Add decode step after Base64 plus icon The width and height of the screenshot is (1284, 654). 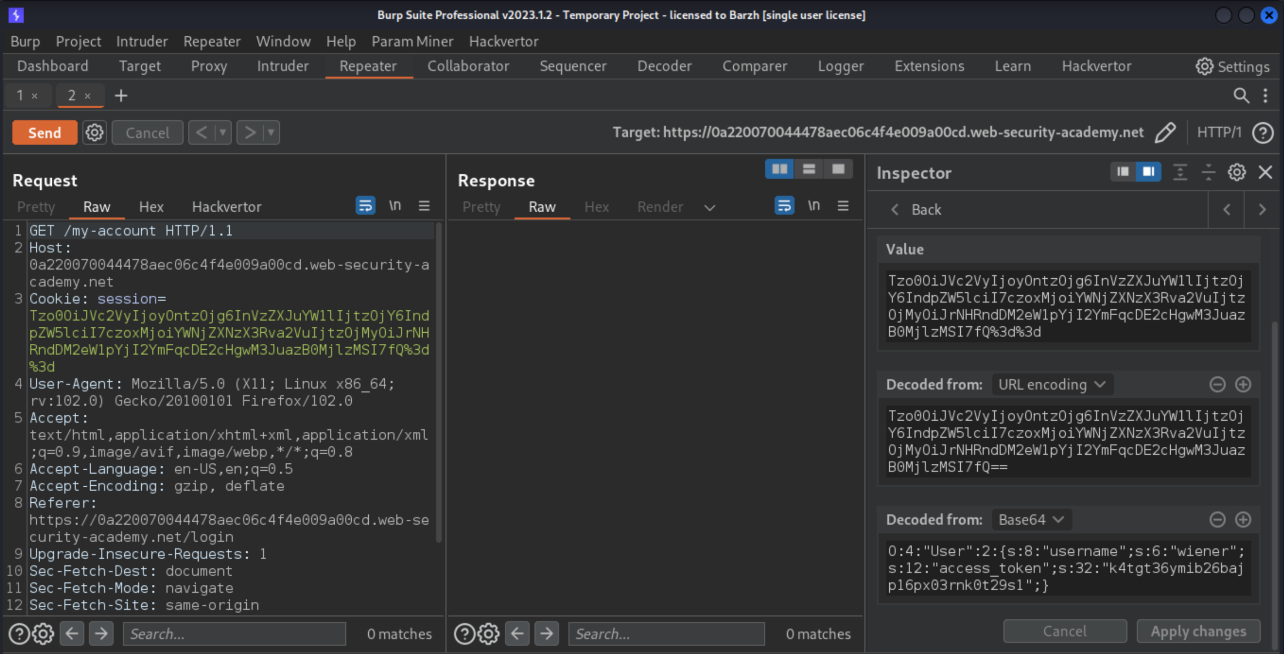1243,520
